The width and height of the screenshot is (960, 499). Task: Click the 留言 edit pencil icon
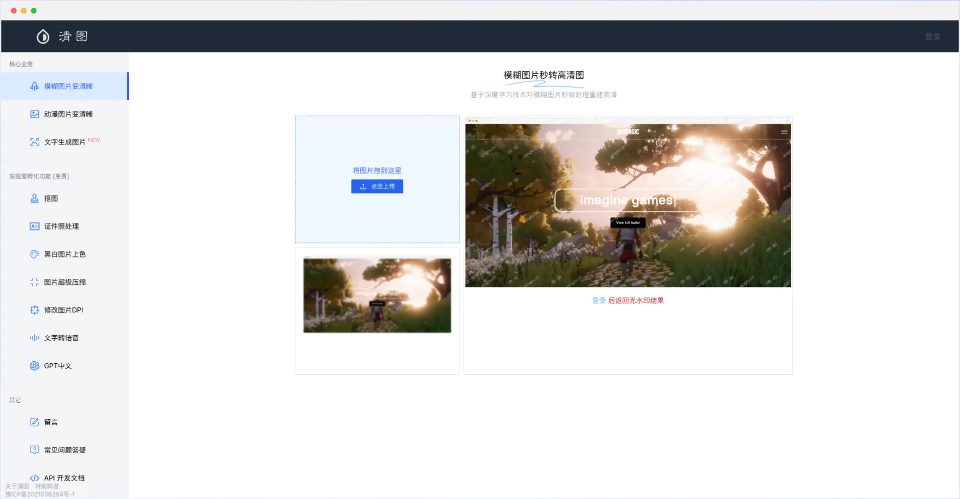[34, 422]
